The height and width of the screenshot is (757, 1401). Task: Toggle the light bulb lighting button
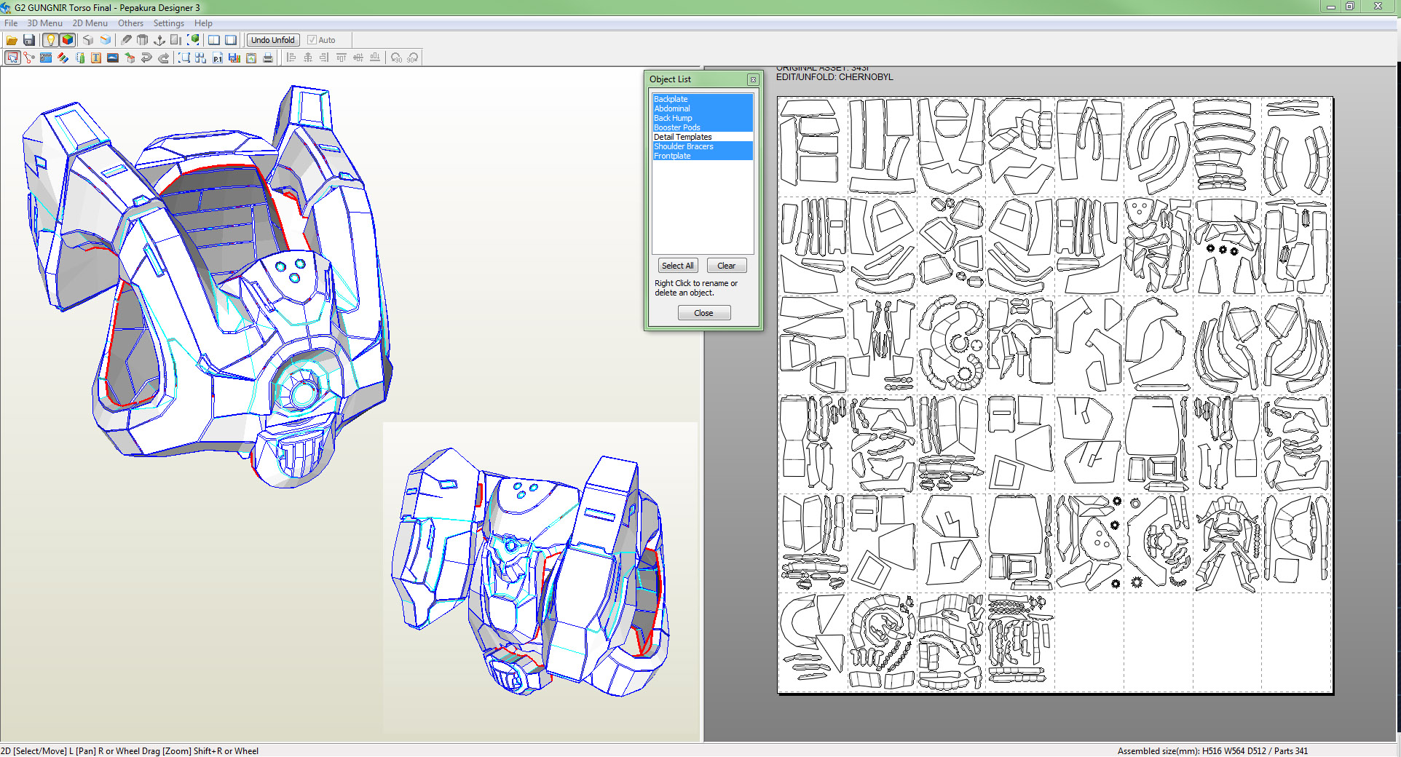coord(50,40)
